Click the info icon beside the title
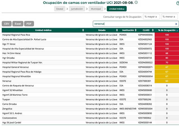Viewport: 179px width, 126px height. pos(136,3)
